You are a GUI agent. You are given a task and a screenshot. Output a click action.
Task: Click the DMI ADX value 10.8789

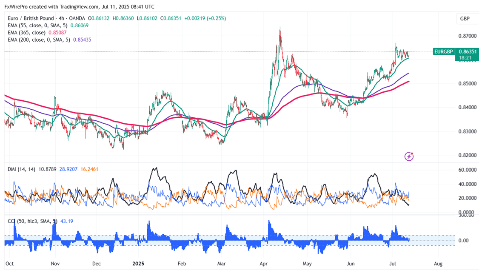coord(47,169)
